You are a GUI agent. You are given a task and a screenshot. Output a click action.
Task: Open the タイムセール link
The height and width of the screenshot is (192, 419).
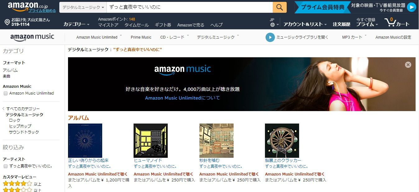pyautogui.click(x=137, y=25)
